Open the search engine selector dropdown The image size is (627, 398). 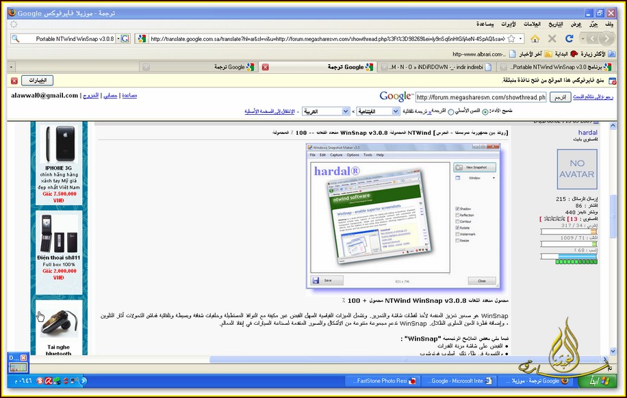[118, 39]
